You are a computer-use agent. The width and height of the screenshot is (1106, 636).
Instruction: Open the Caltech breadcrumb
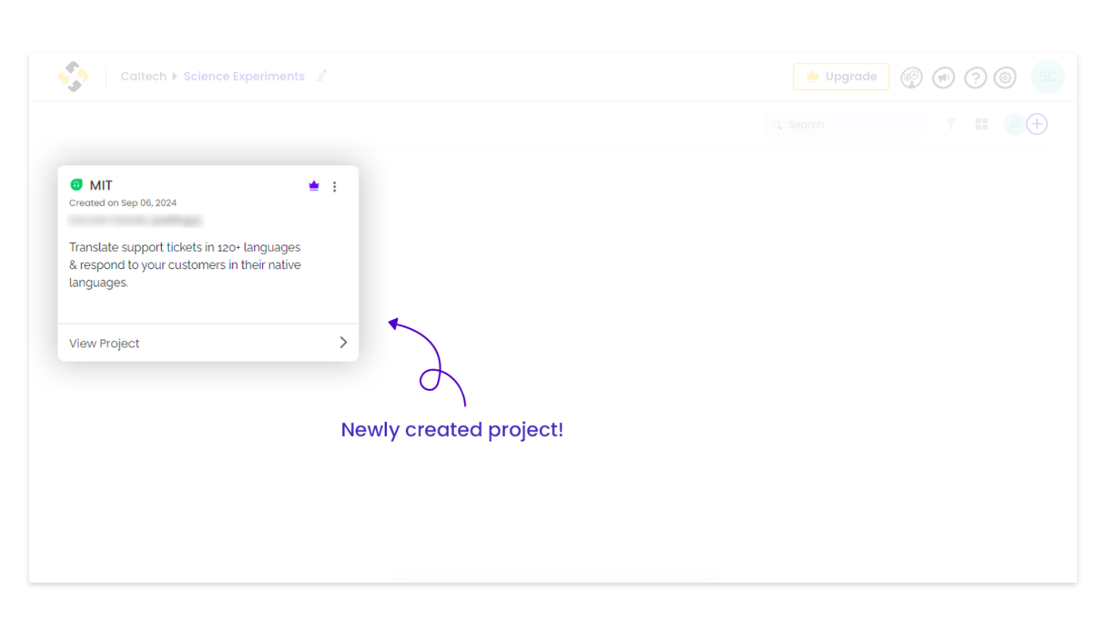point(144,76)
